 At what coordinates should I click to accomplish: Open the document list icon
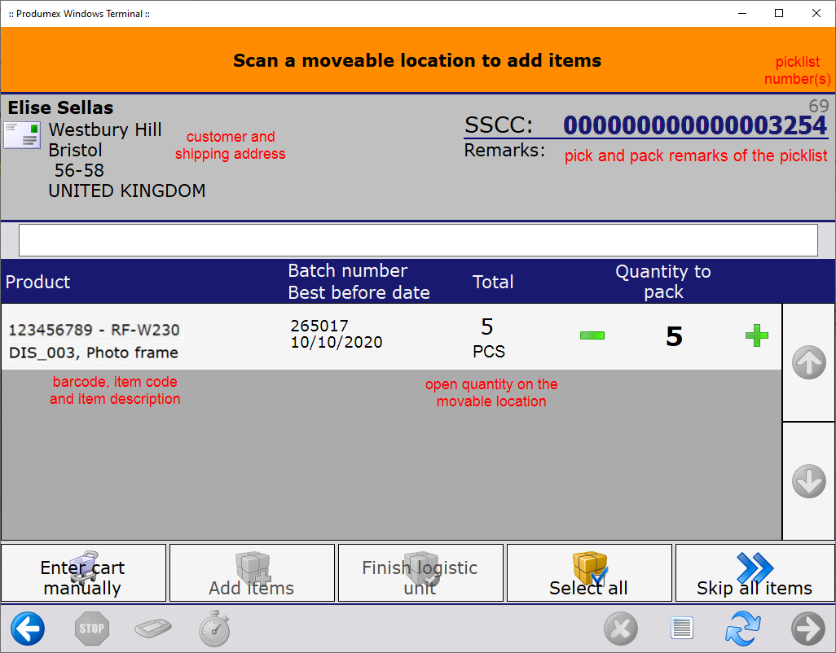[681, 629]
